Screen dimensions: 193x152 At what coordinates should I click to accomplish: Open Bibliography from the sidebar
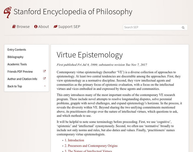point(15,57)
